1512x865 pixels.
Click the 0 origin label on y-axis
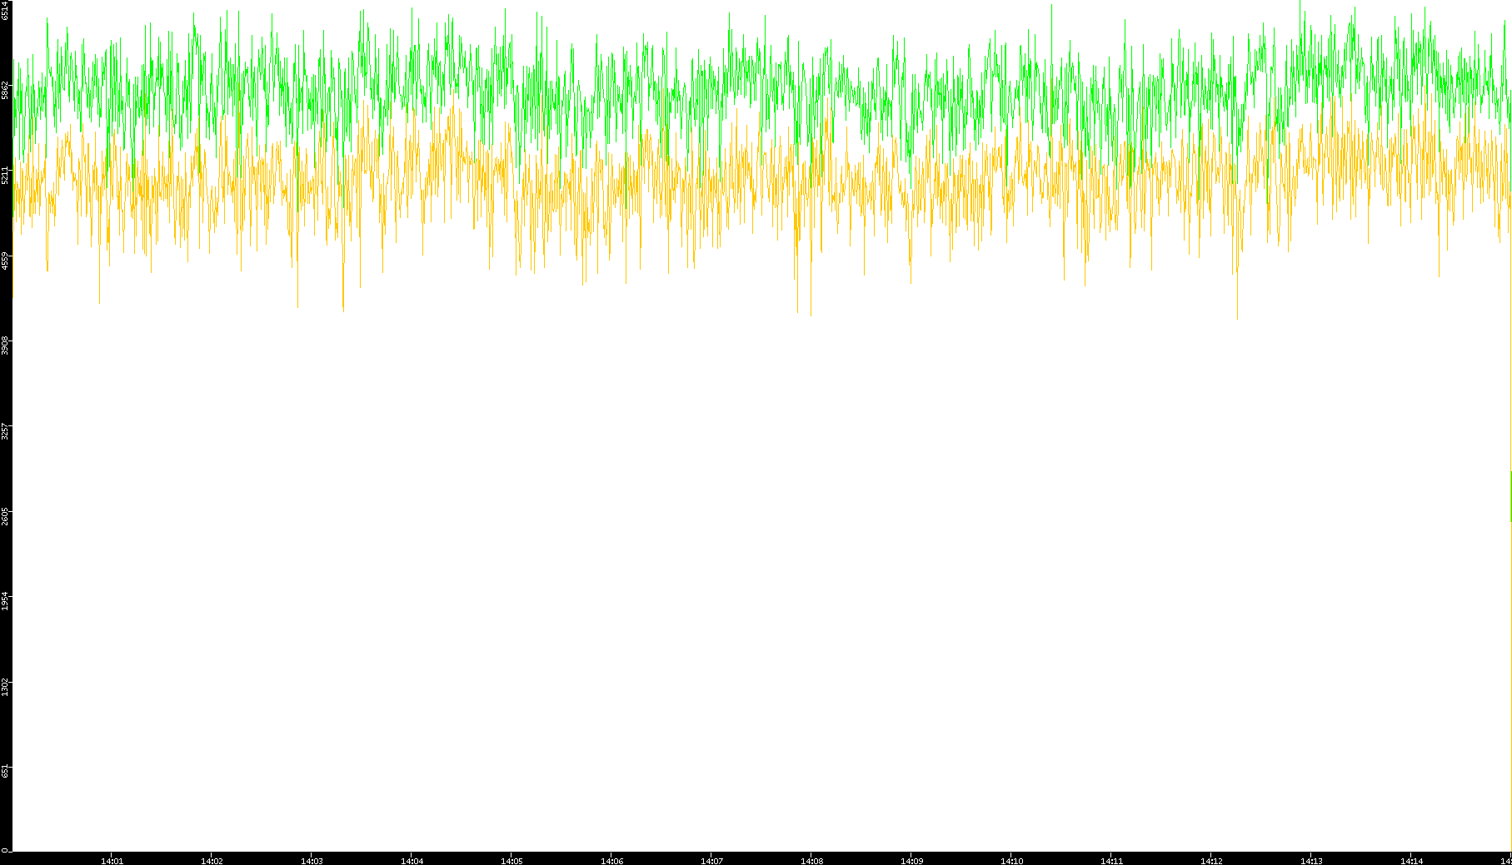coord(5,850)
